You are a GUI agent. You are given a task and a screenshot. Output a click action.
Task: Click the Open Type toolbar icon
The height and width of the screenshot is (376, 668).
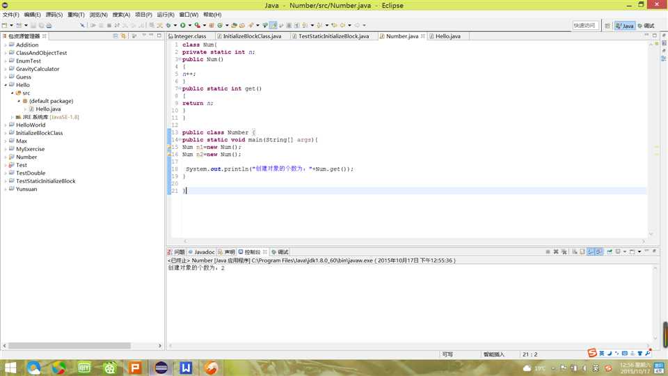tap(234, 25)
